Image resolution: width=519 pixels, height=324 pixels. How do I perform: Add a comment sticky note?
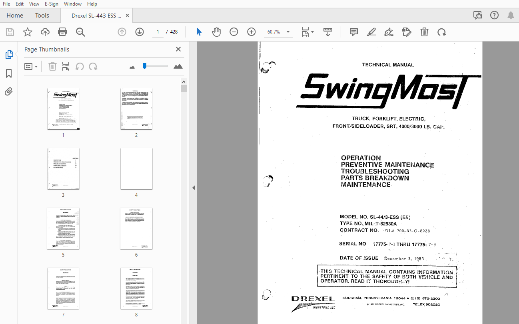tap(354, 32)
